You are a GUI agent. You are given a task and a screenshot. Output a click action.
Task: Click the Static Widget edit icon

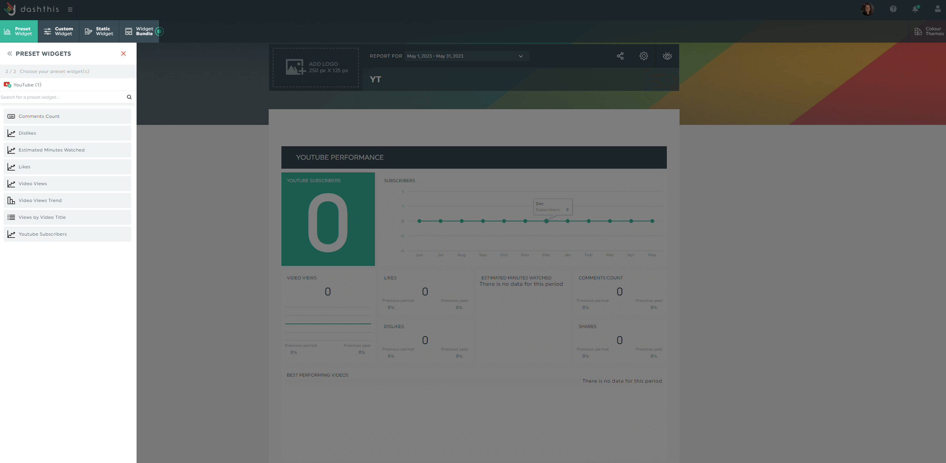pyautogui.click(x=88, y=31)
